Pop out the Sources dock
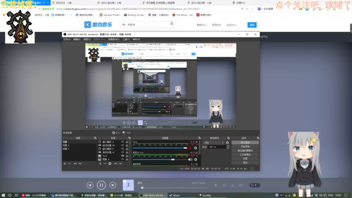 coord(129,138)
